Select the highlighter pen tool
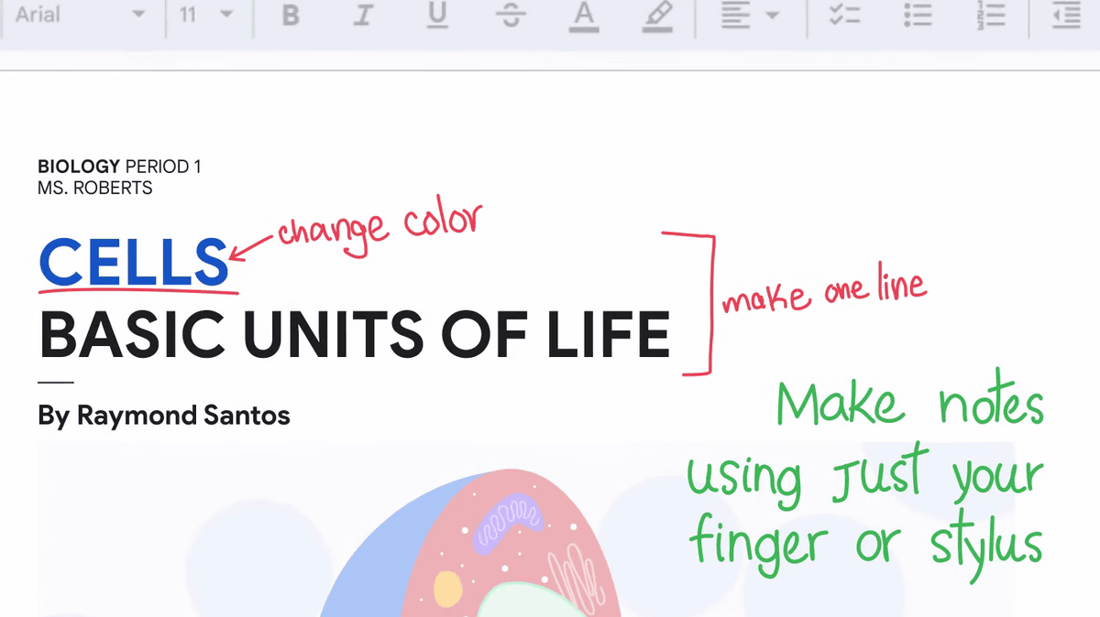 (657, 16)
